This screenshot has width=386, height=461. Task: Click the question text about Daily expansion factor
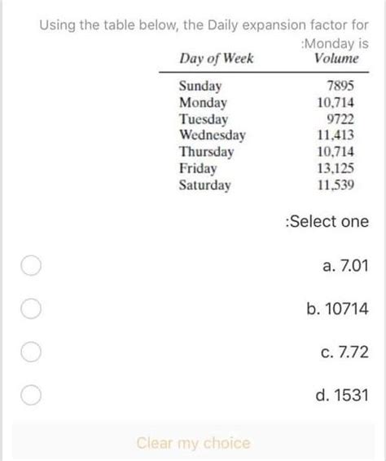click(204, 33)
